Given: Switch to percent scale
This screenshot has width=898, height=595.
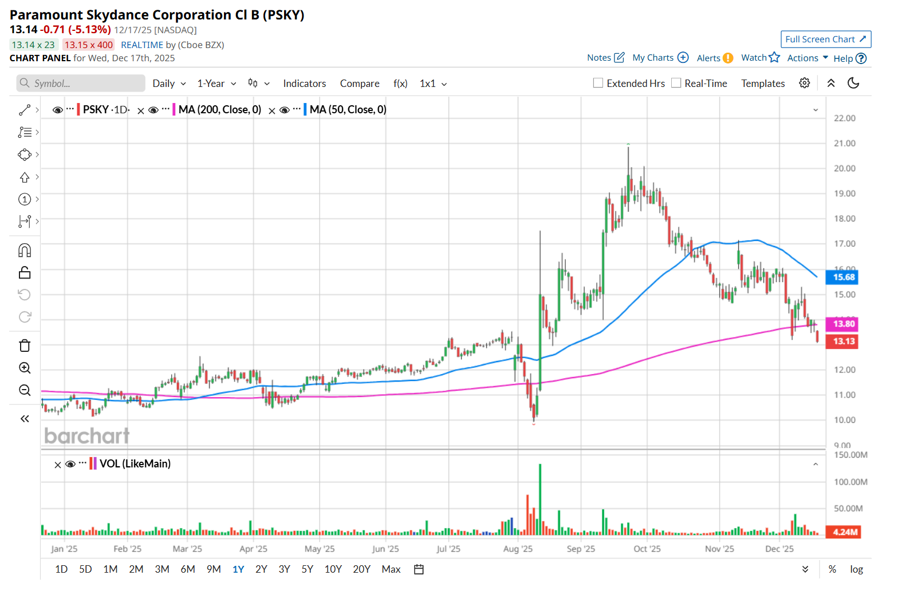Looking at the screenshot, I should (832, 569).
